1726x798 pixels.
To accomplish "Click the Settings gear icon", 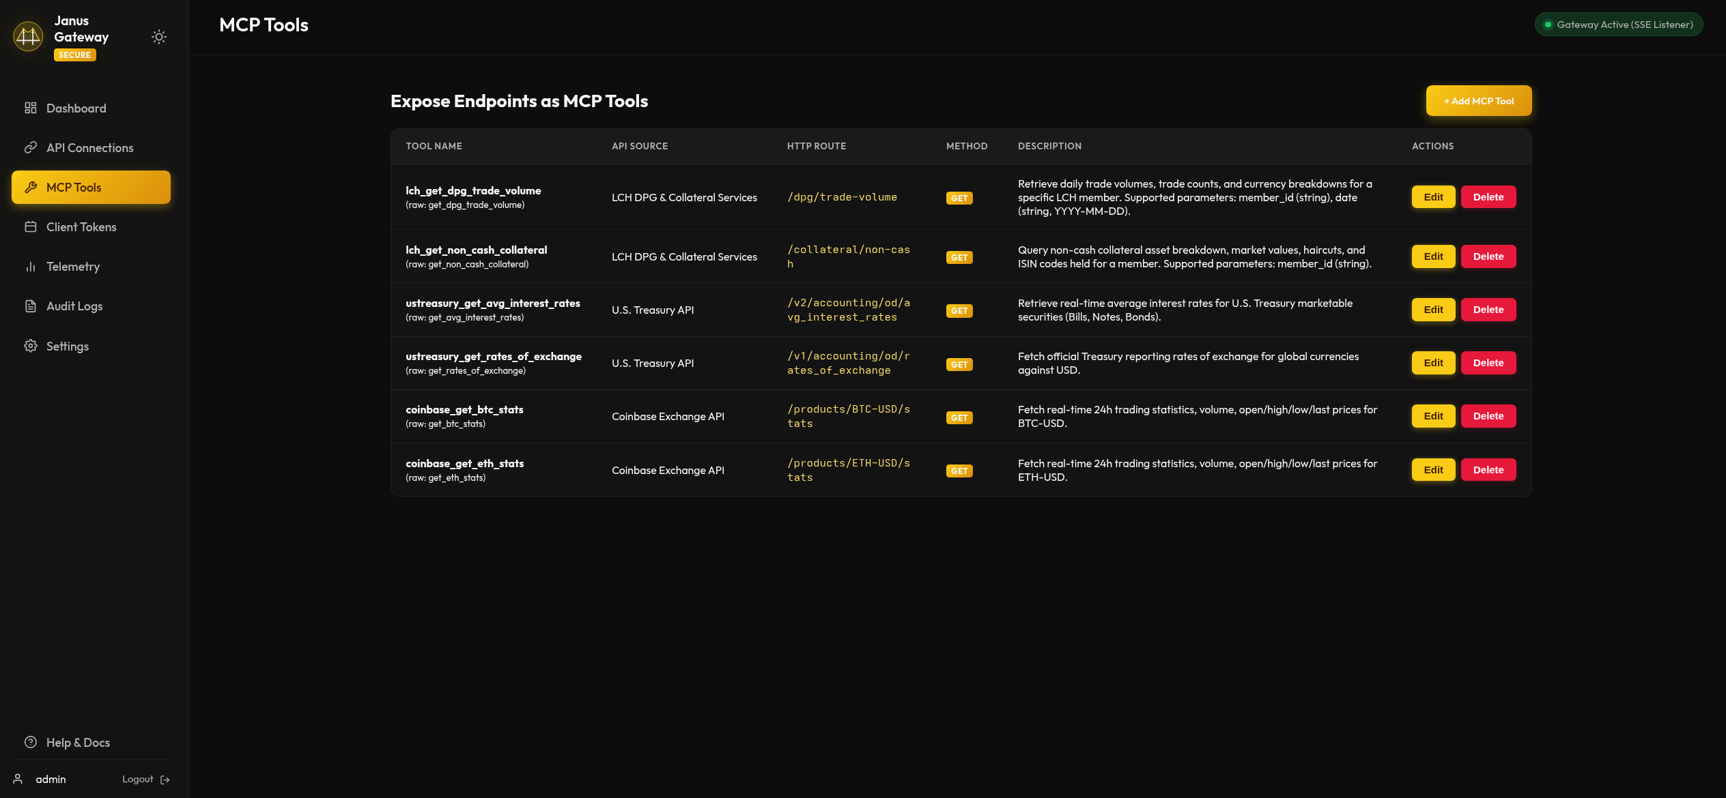I will 31,346.
